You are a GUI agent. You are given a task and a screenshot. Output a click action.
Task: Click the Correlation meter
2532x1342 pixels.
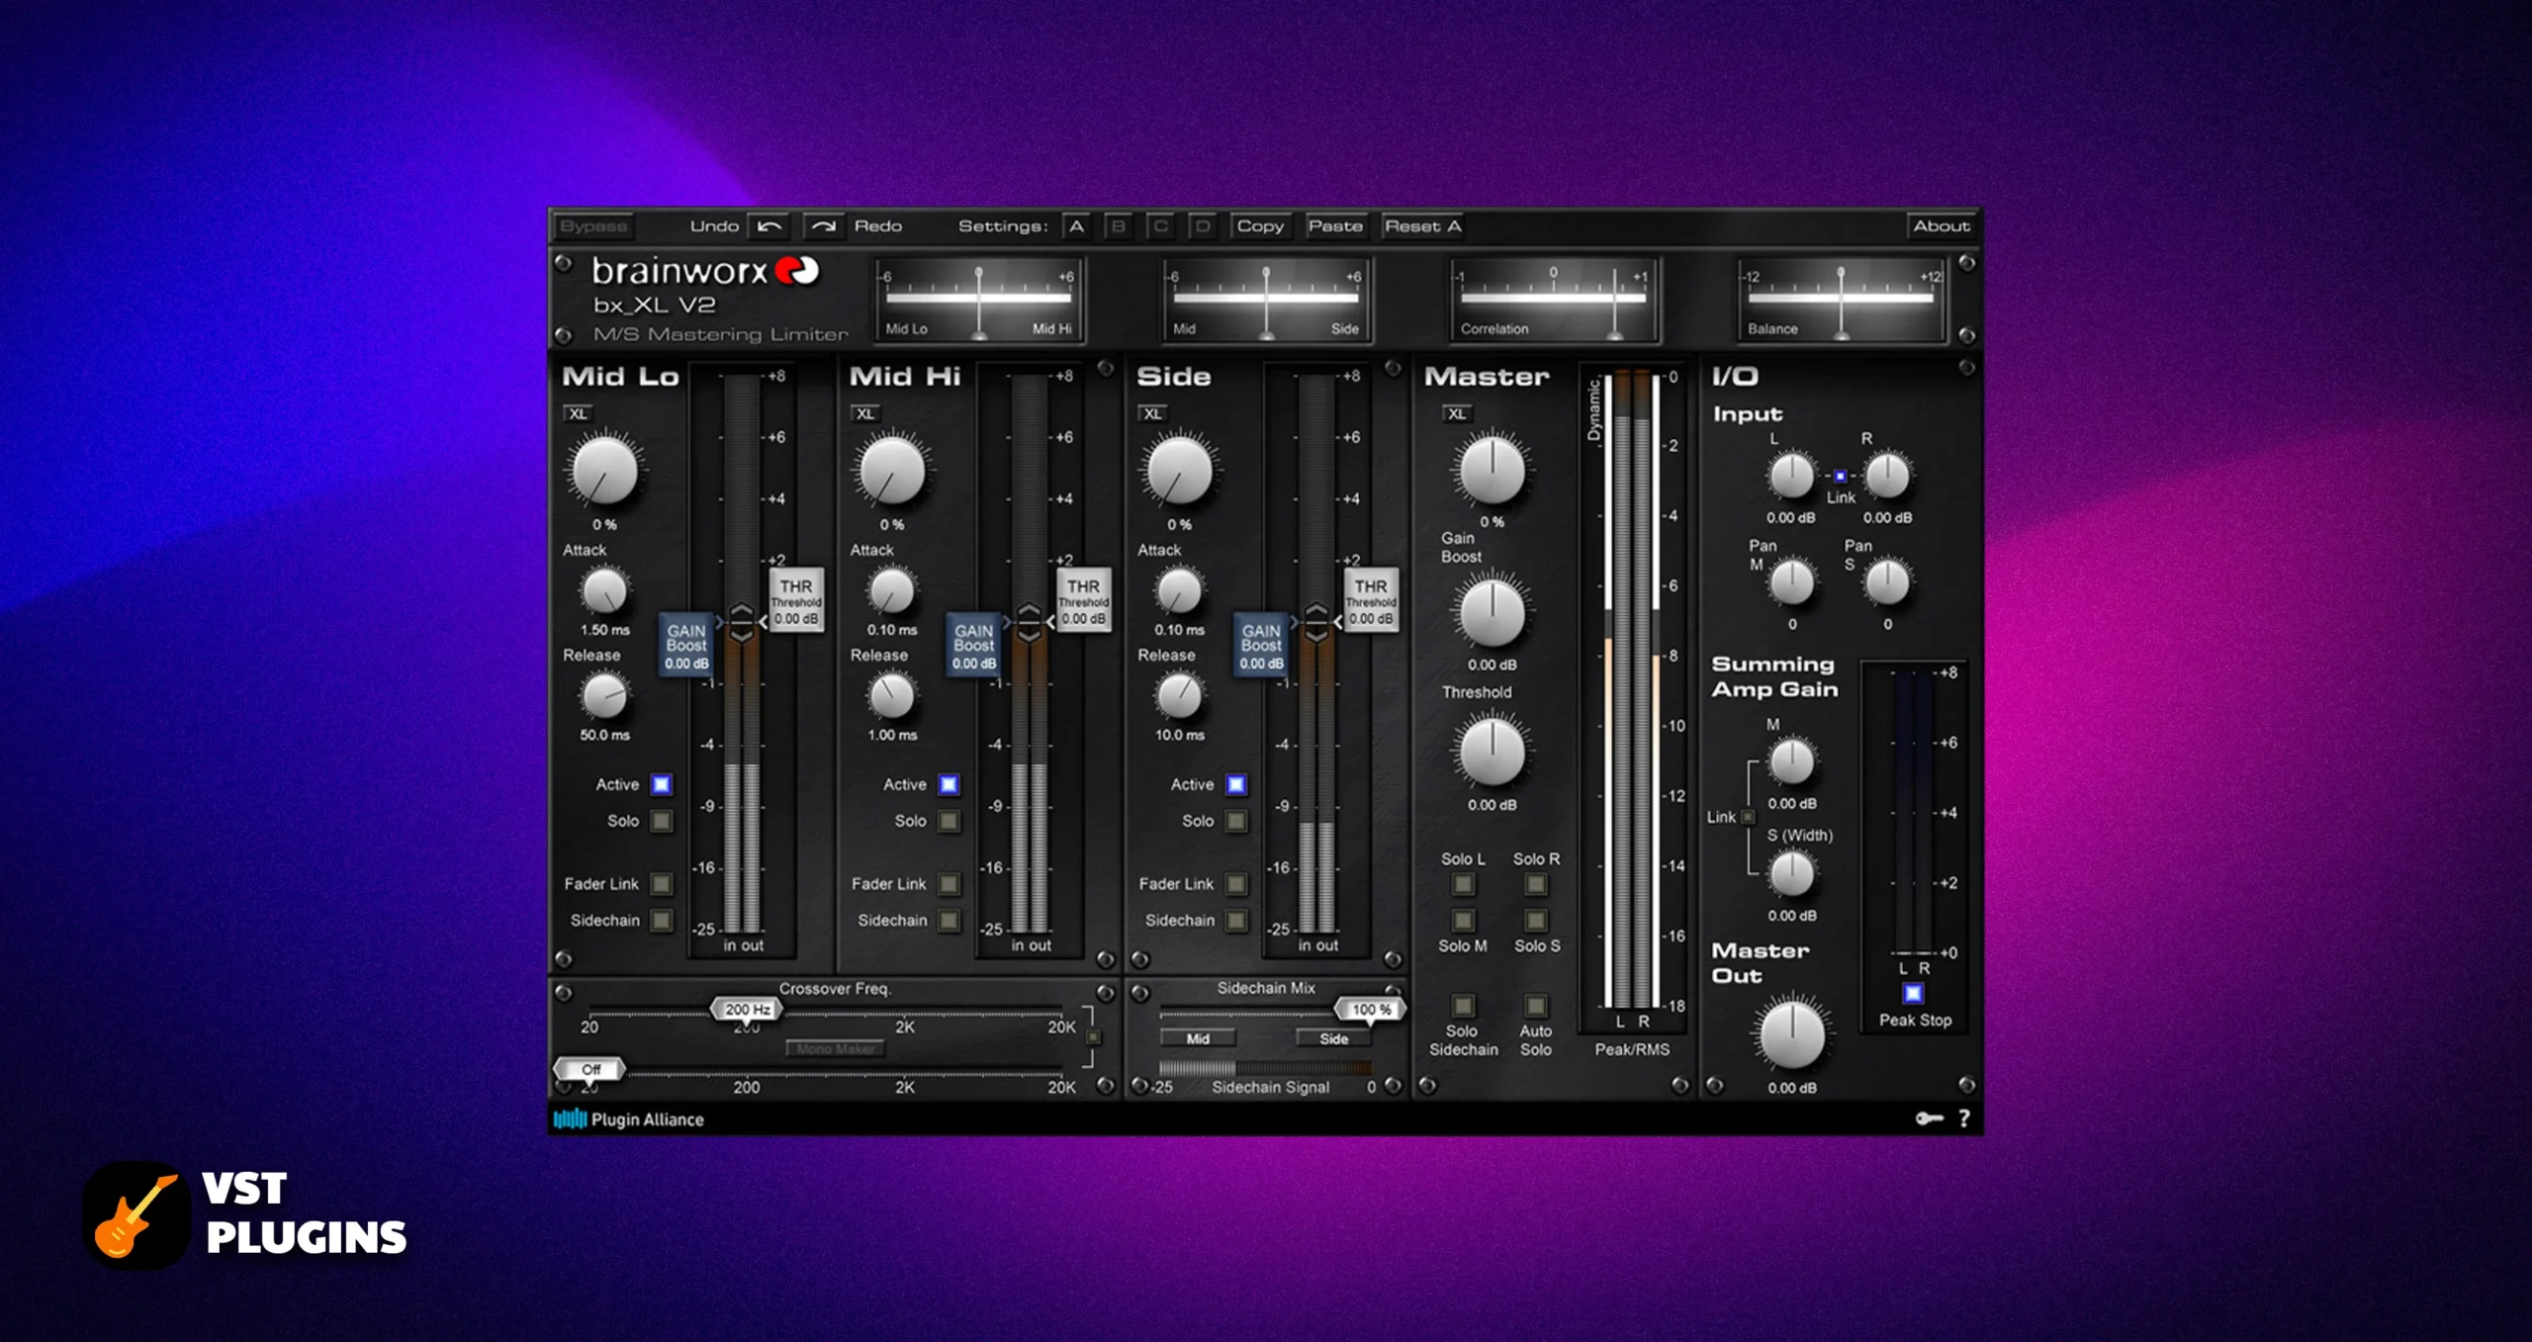(x=1553, y=301)
